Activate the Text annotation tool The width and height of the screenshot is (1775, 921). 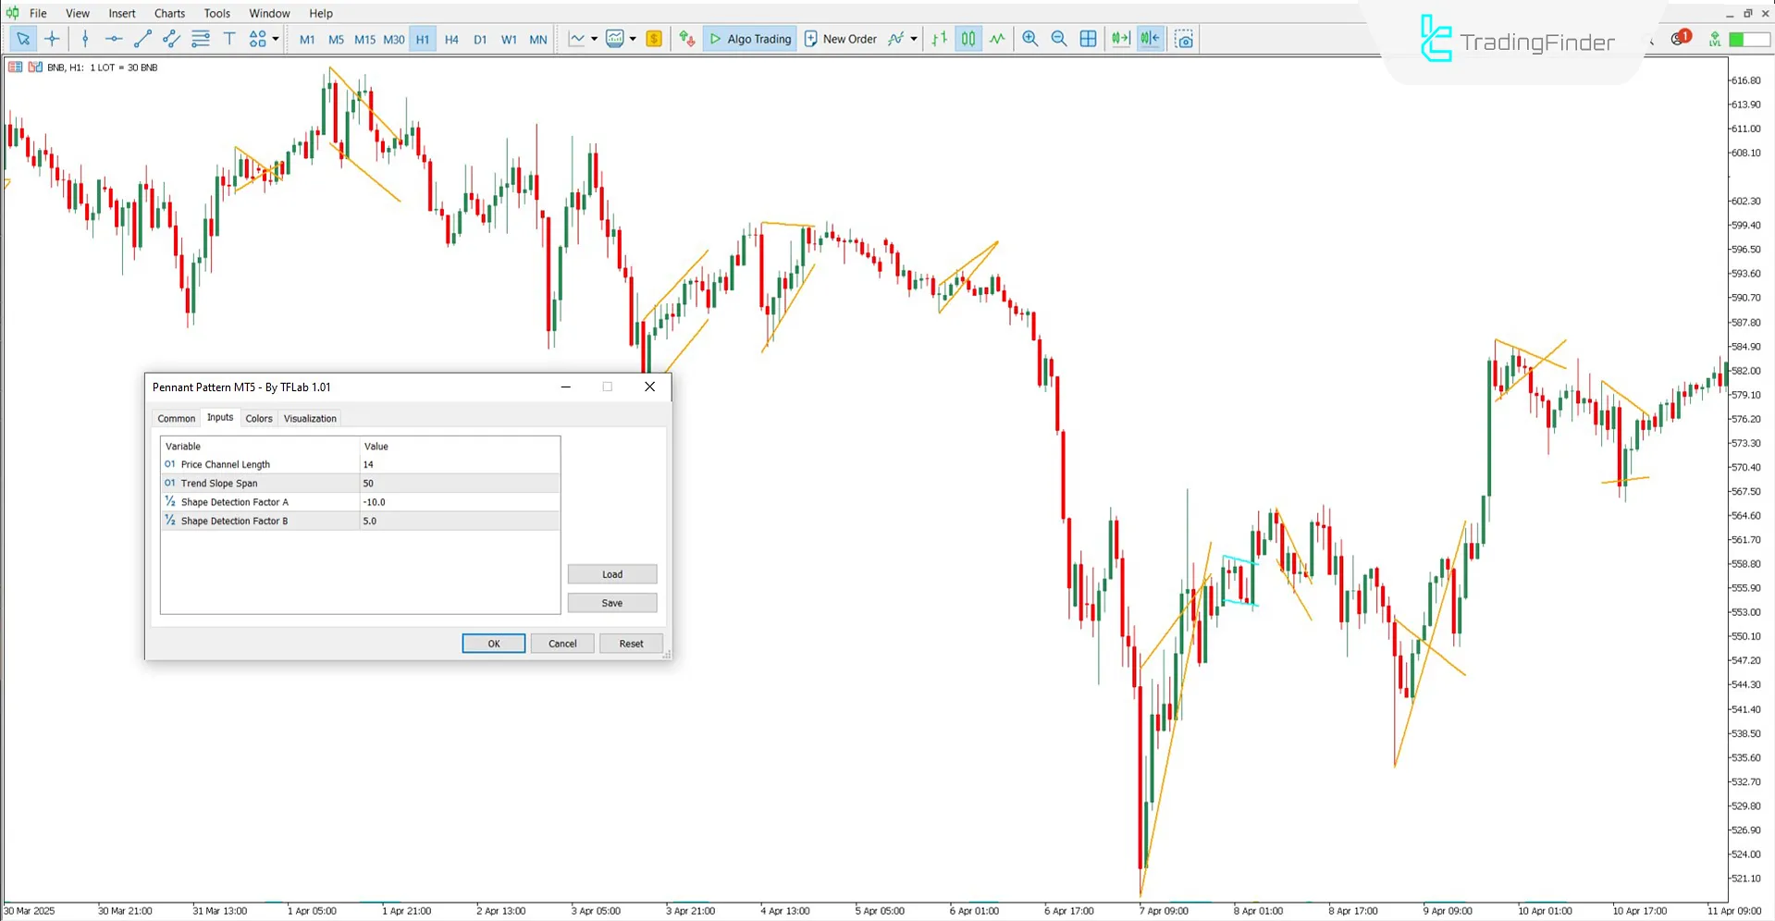[x=229, y=39]
